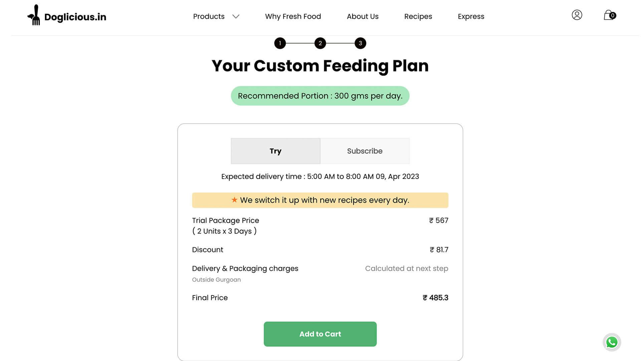The height and width of the screenshot is (361, 641).
Task: Go to step 2 circle
Action: pos(320,43)
